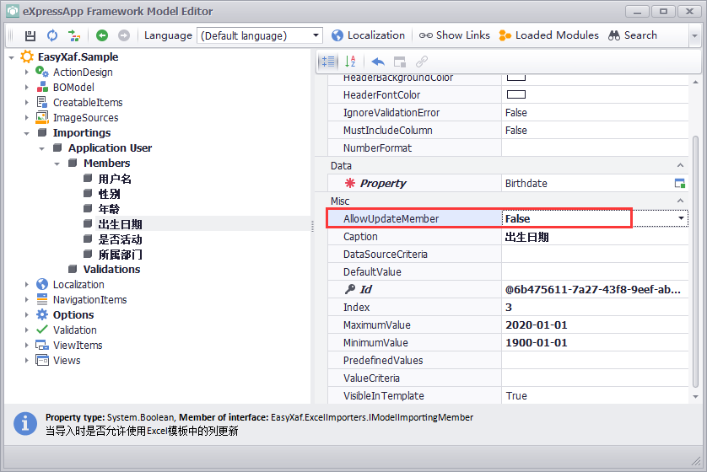Sort properties alphabetically with A-Z icon

click(x=351, y=62)
